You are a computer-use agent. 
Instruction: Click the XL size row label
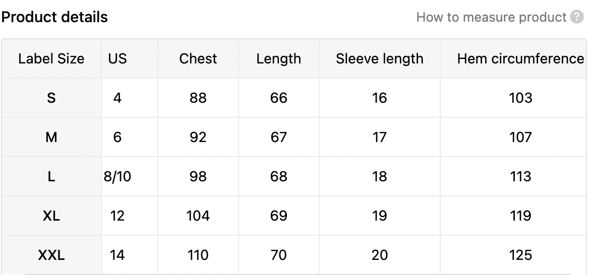point(51,216)
